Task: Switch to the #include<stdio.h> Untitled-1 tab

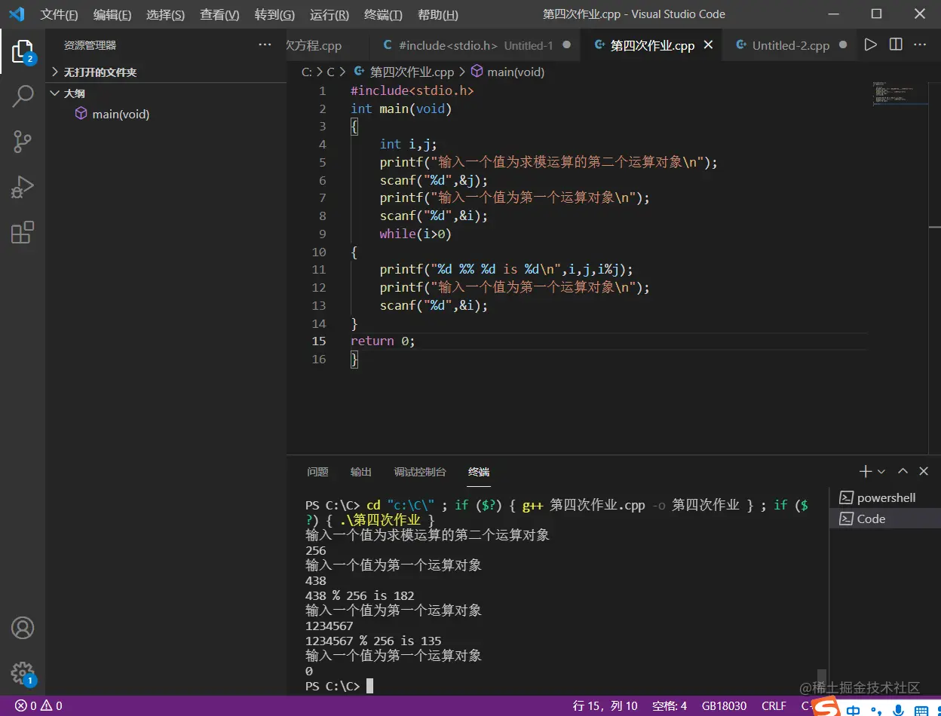Action: pyautogui.click(x=474, y=45)
